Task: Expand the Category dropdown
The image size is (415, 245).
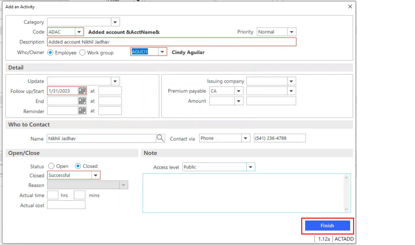Action: pos(115,22)
